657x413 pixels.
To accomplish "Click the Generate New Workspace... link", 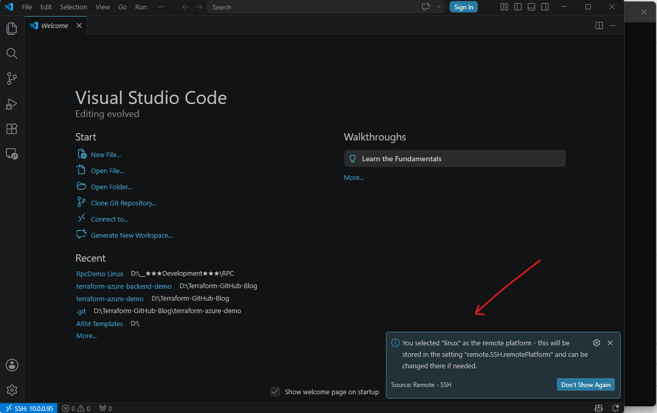I will tap(131, 235).
